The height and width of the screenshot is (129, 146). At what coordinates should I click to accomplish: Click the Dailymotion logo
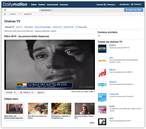point(15,4)
